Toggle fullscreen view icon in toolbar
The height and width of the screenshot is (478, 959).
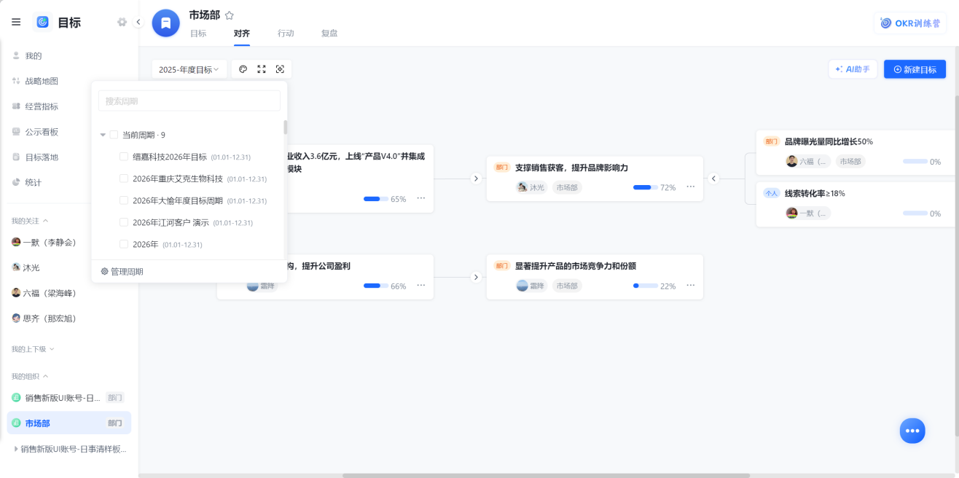[x=262, y=69]
